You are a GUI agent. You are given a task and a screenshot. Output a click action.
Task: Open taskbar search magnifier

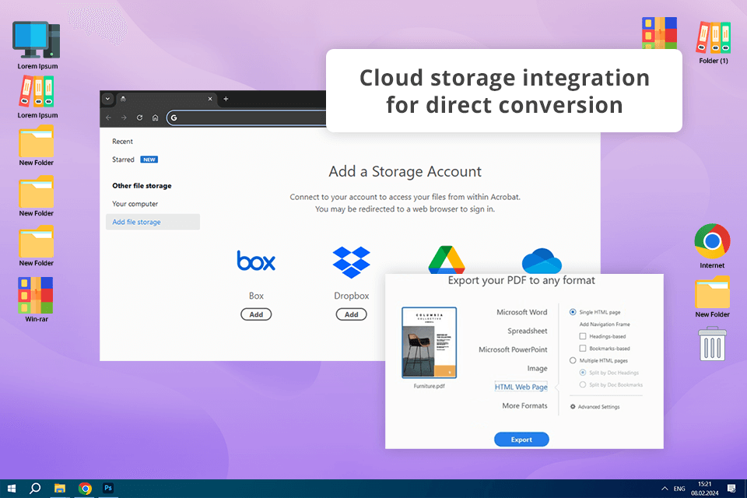(x=35, y=489)
